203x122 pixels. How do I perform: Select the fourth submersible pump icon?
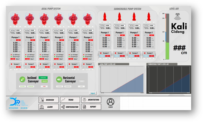[149, 17]
